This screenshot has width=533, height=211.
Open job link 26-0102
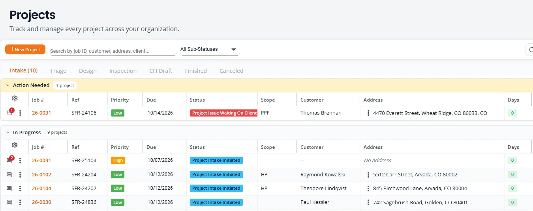coord(41,174)
